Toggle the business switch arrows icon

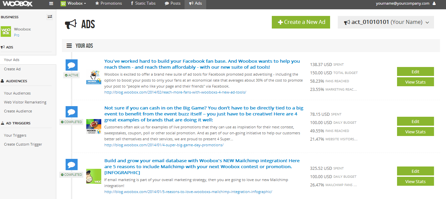tap(50, 17)
